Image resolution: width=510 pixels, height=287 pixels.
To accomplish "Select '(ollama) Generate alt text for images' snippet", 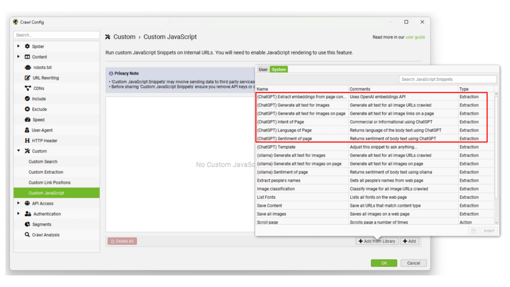I will [375, 155].
